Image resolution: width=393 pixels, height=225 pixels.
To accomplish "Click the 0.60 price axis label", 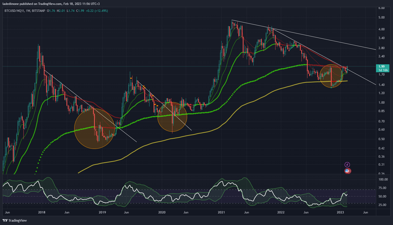I will [381, 130].
